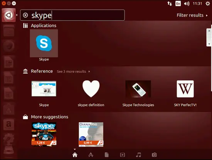Click inside the skype search field
This screenshot has height=160, width=212.
(72, 15)
